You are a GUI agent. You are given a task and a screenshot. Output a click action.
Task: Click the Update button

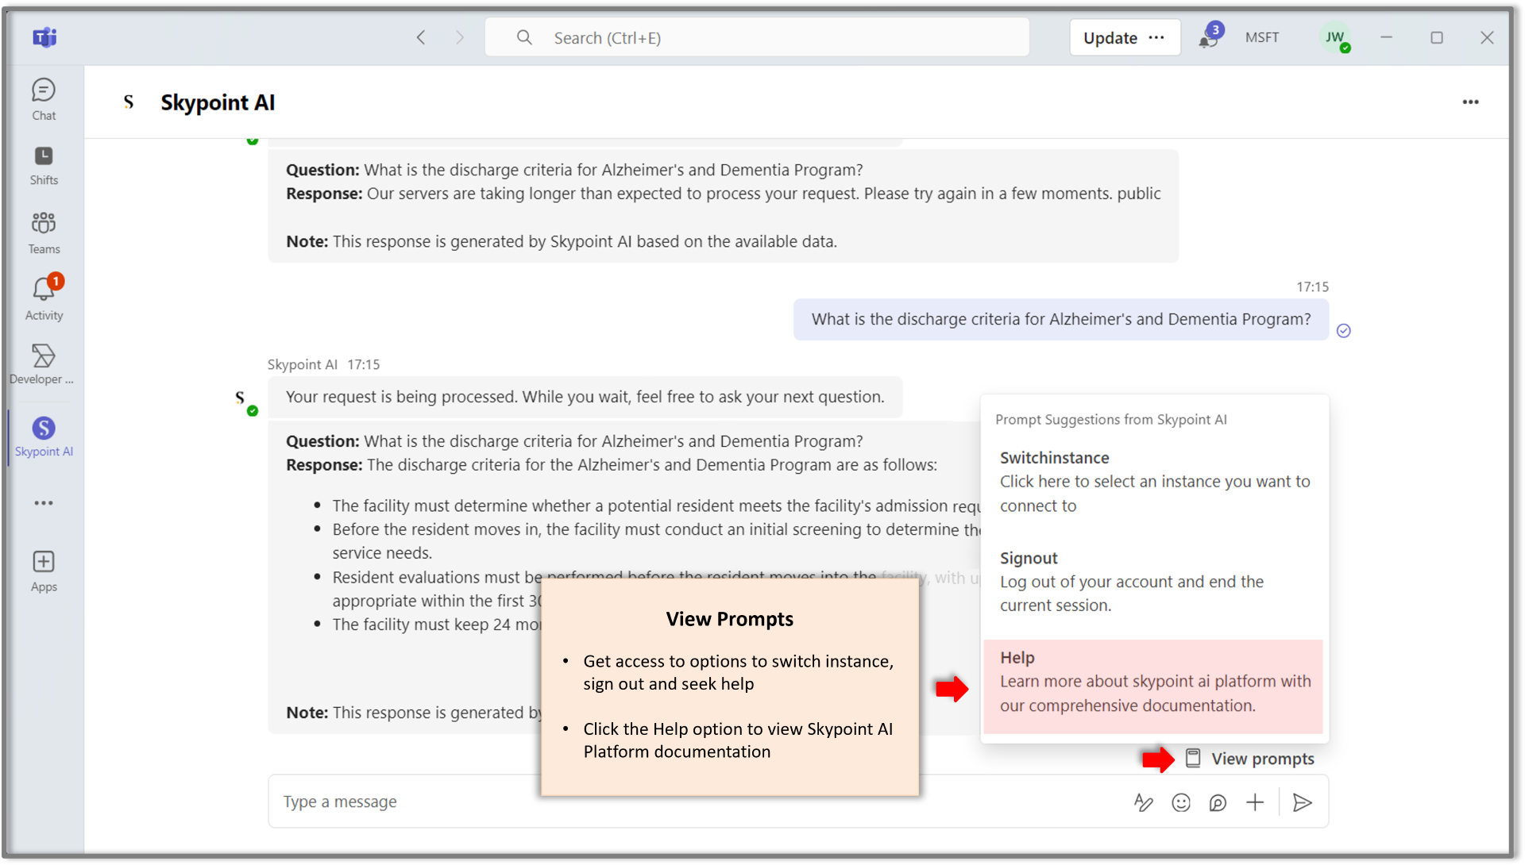pyautogui.click(x=1110, y=37)
